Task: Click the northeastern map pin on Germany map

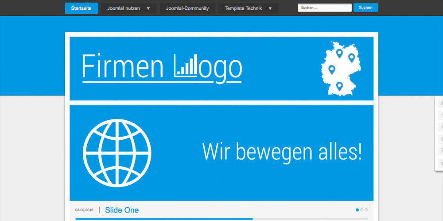Action: point(351,57)
